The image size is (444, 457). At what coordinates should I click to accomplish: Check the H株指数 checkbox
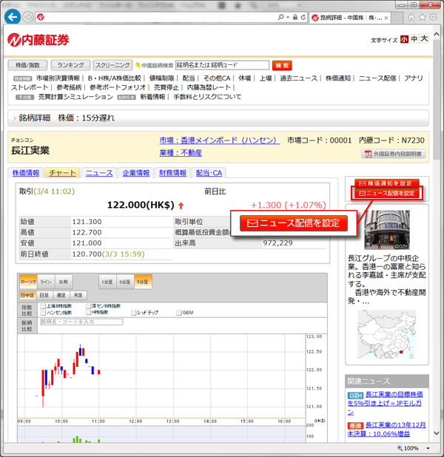click(88, 313)
